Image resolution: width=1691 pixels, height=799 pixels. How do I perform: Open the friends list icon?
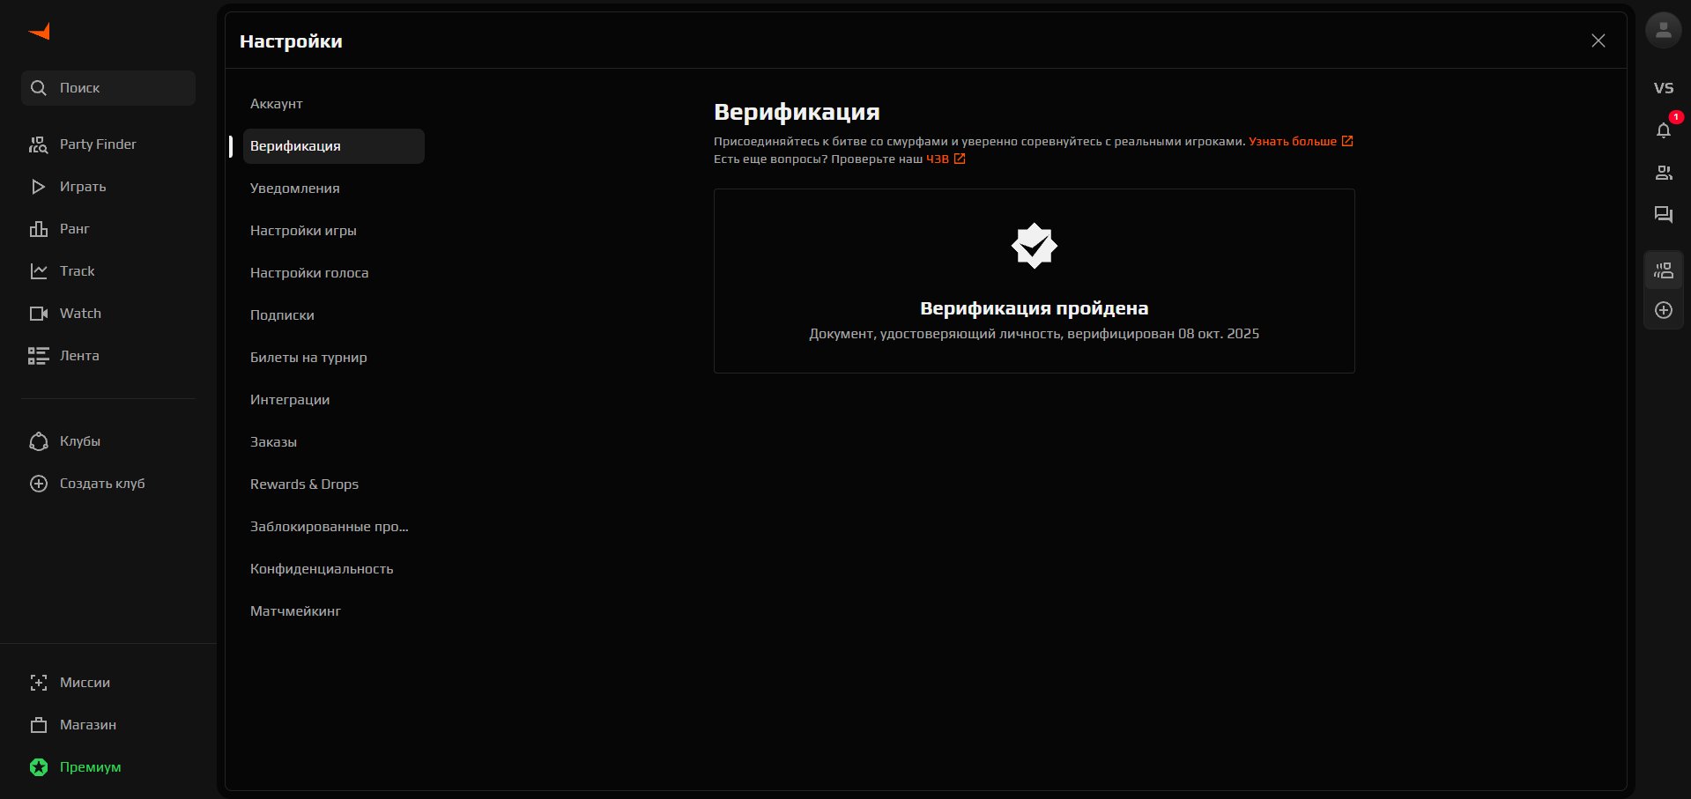(1663, 173)
